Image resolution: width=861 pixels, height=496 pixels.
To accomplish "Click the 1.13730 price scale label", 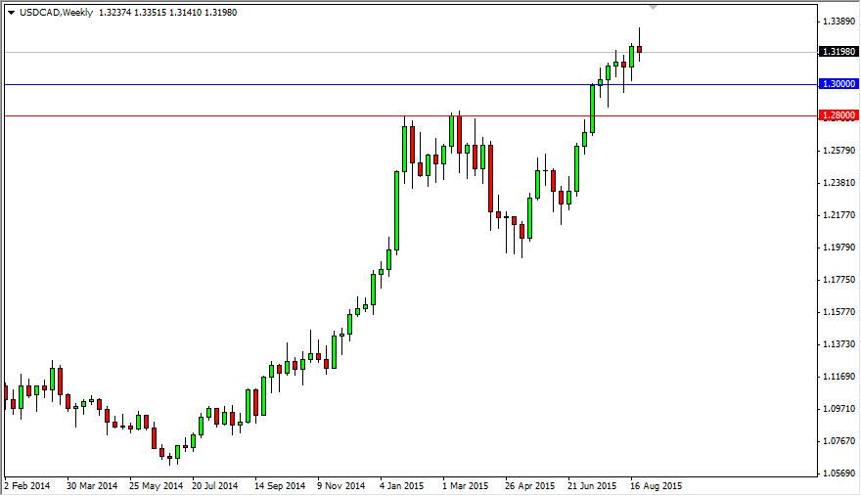I will tap(839, 343).
